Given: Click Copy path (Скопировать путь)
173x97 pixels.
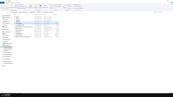Looking at the screenshot, I should [x=22, y=6].
